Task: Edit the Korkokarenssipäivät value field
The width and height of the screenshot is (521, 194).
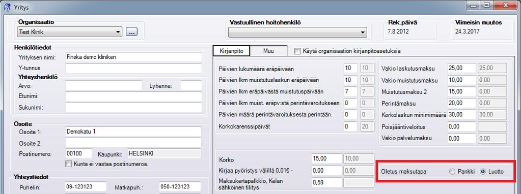Action: pos(350,126)
